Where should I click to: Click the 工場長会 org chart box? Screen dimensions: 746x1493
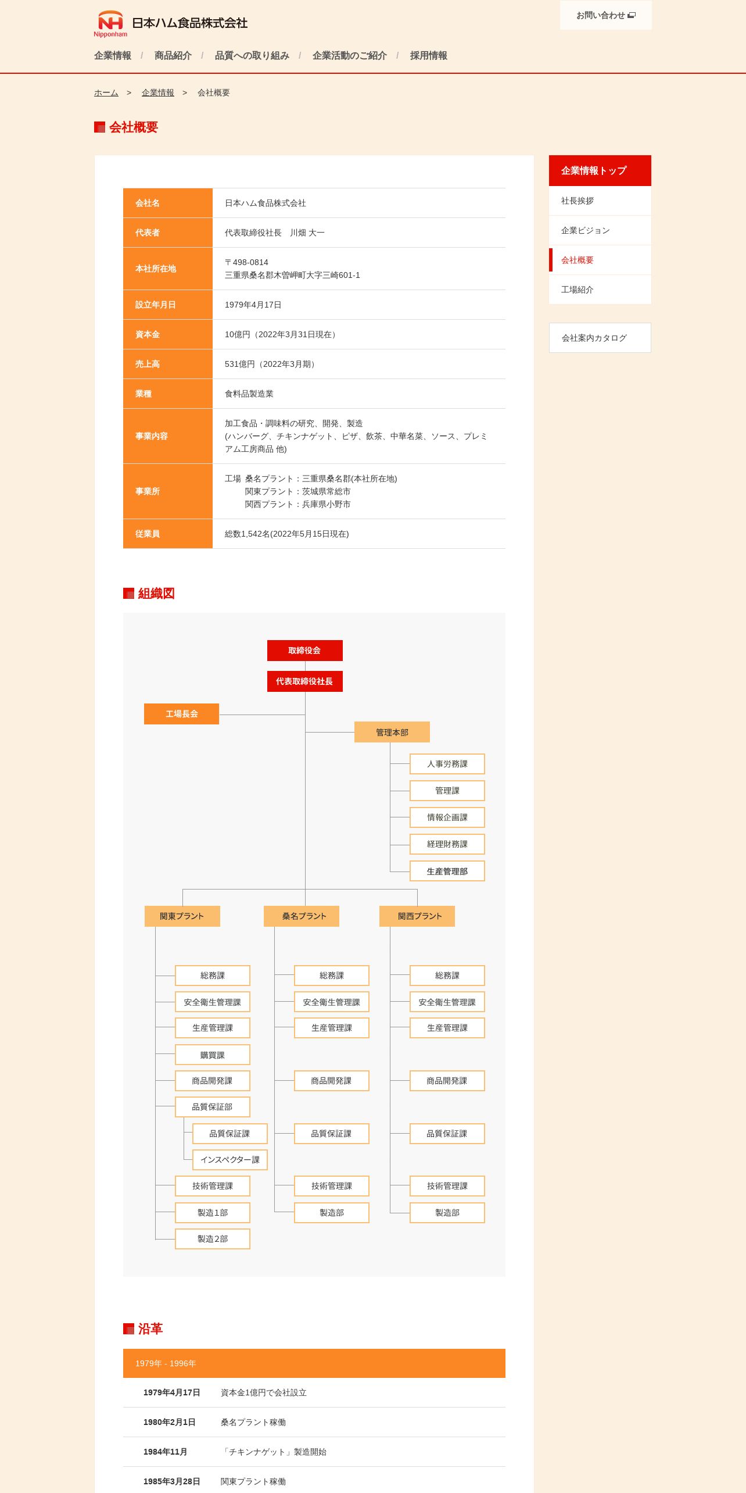coord(182,714)
